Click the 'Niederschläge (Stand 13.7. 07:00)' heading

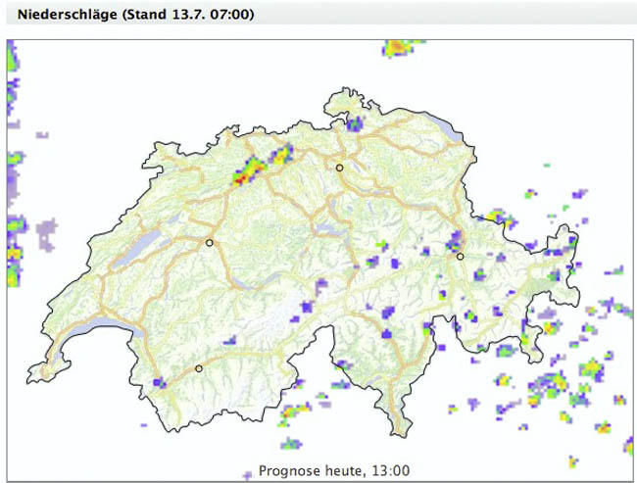click(x=135, y=15)
